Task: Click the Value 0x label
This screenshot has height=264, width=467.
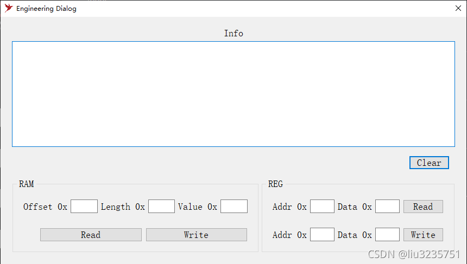Action: click(198, 207)
